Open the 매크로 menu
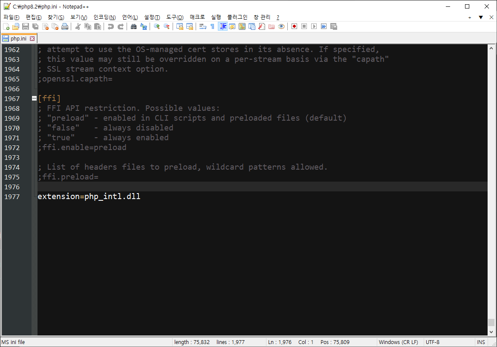 (x=197, y=17)
